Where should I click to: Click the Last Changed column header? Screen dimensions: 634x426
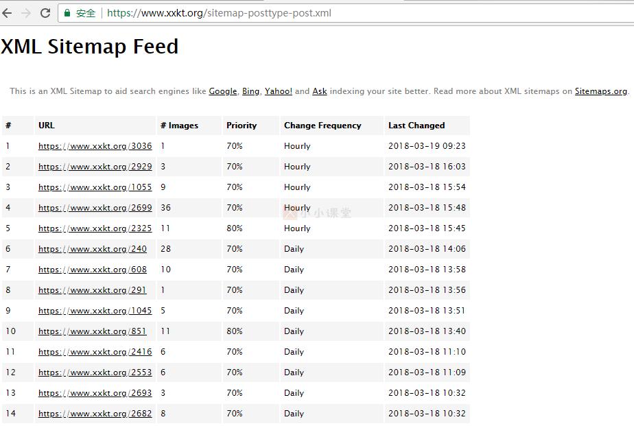pos(416,126)
